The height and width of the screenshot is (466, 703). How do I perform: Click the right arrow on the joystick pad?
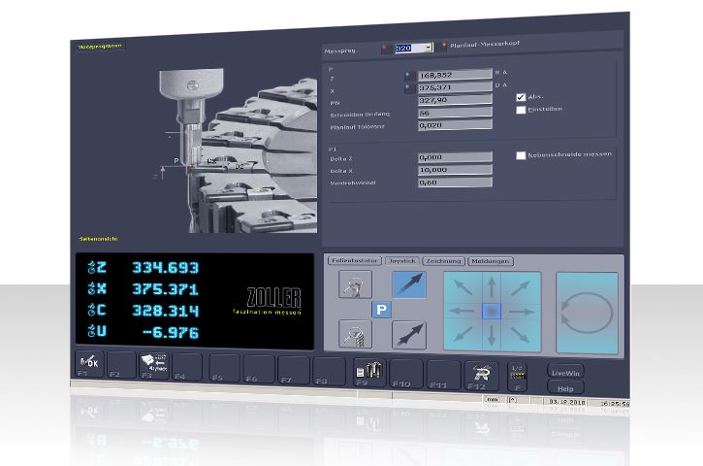click(x=522, y=312)
